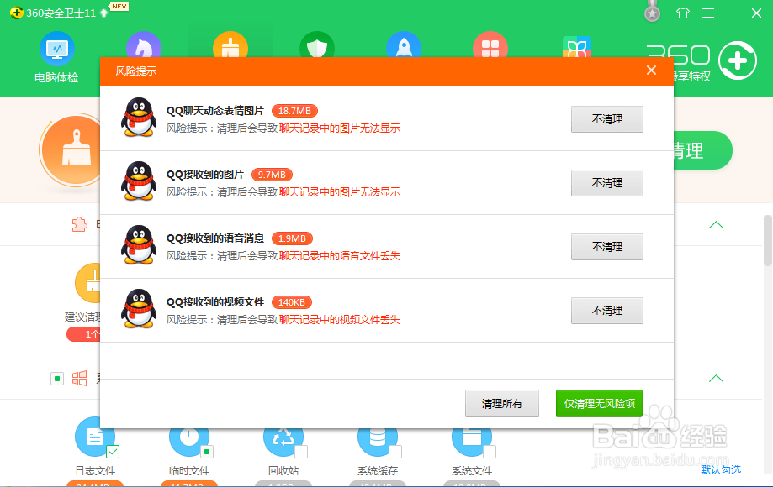Click the QQ icon for QQ接收到的图片
Image resolution: width=773 pixels, height=487 pixels.
(139, 181)
